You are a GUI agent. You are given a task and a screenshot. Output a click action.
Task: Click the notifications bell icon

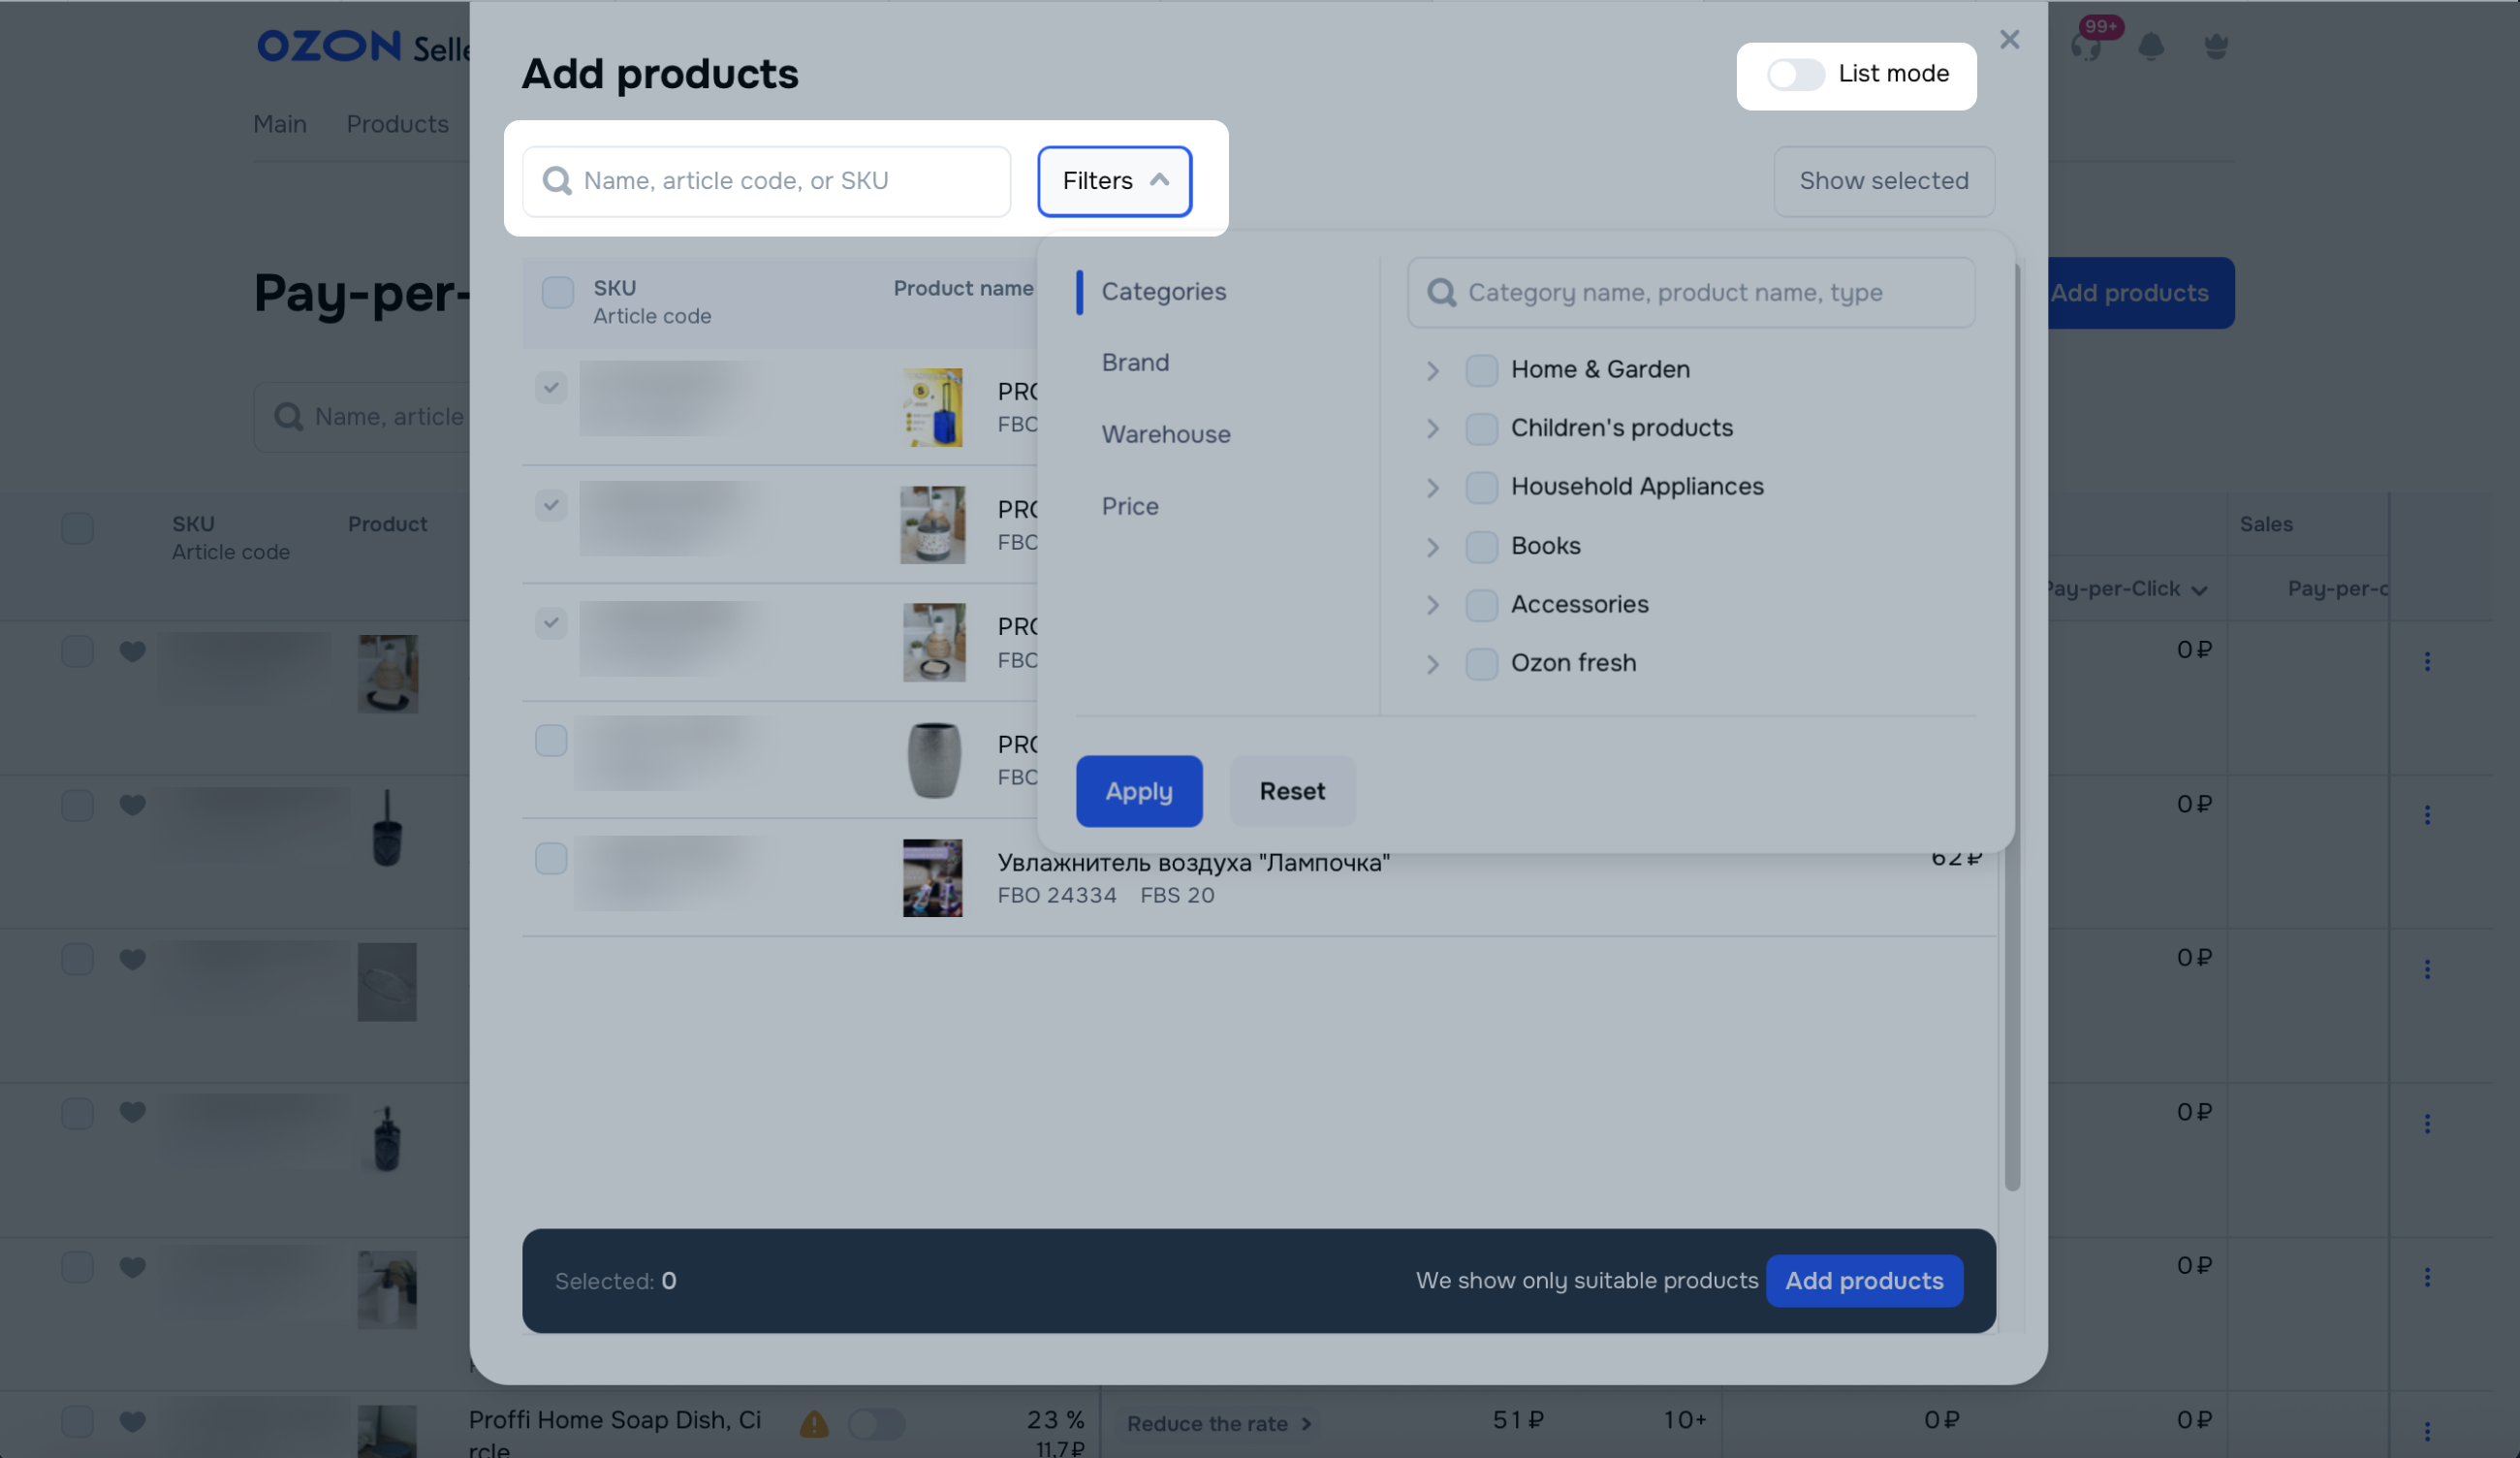click(2150, 46)
